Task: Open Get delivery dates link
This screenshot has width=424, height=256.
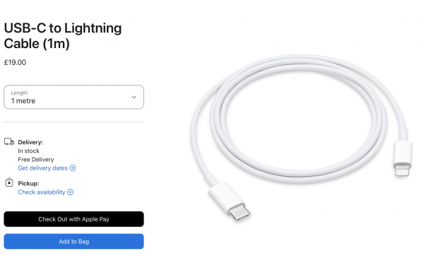Action: pos(42,168)
